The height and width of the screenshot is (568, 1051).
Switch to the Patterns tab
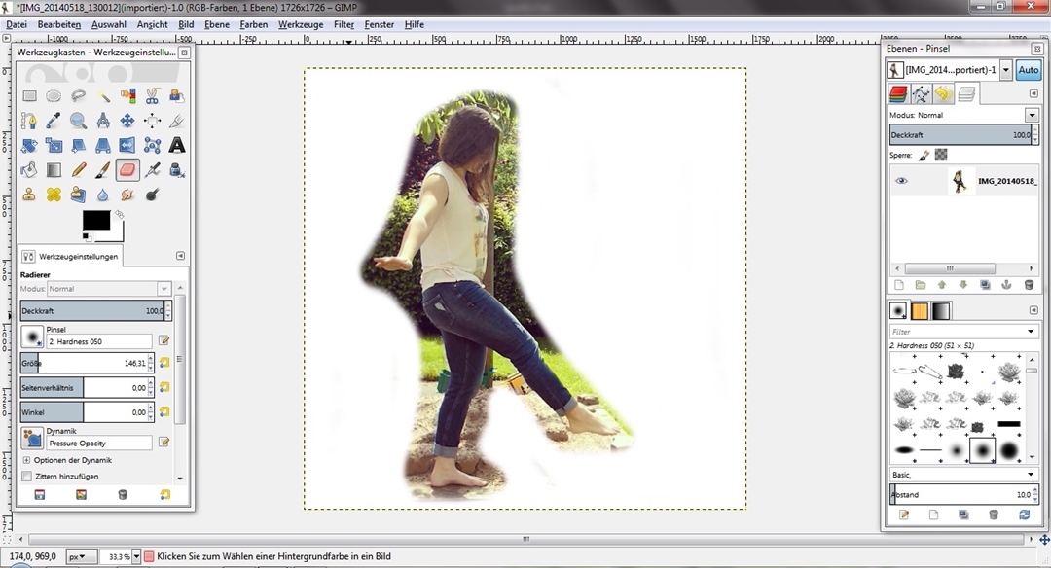coord(920,311)
